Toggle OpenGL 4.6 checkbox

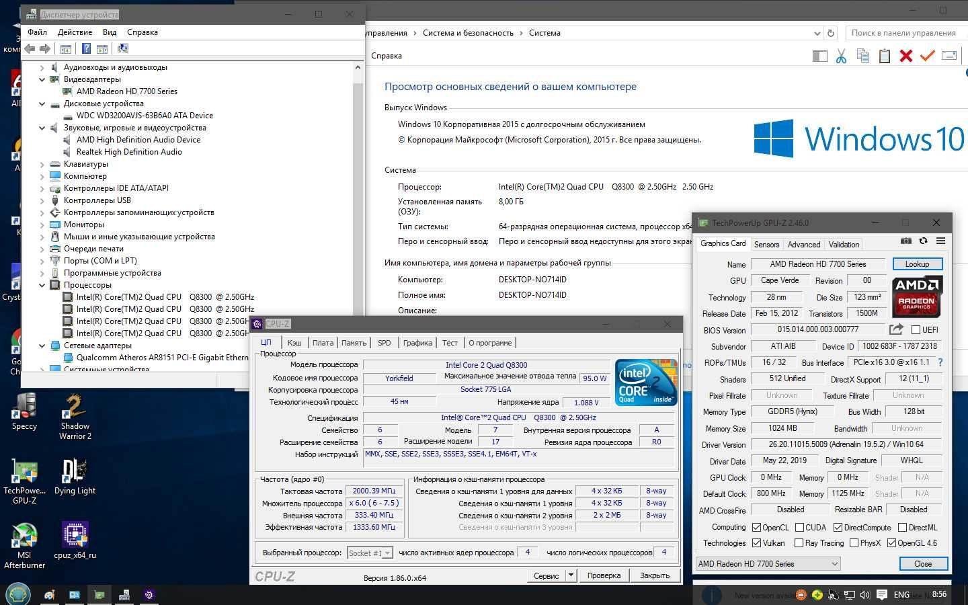click(x=892, y=543)
